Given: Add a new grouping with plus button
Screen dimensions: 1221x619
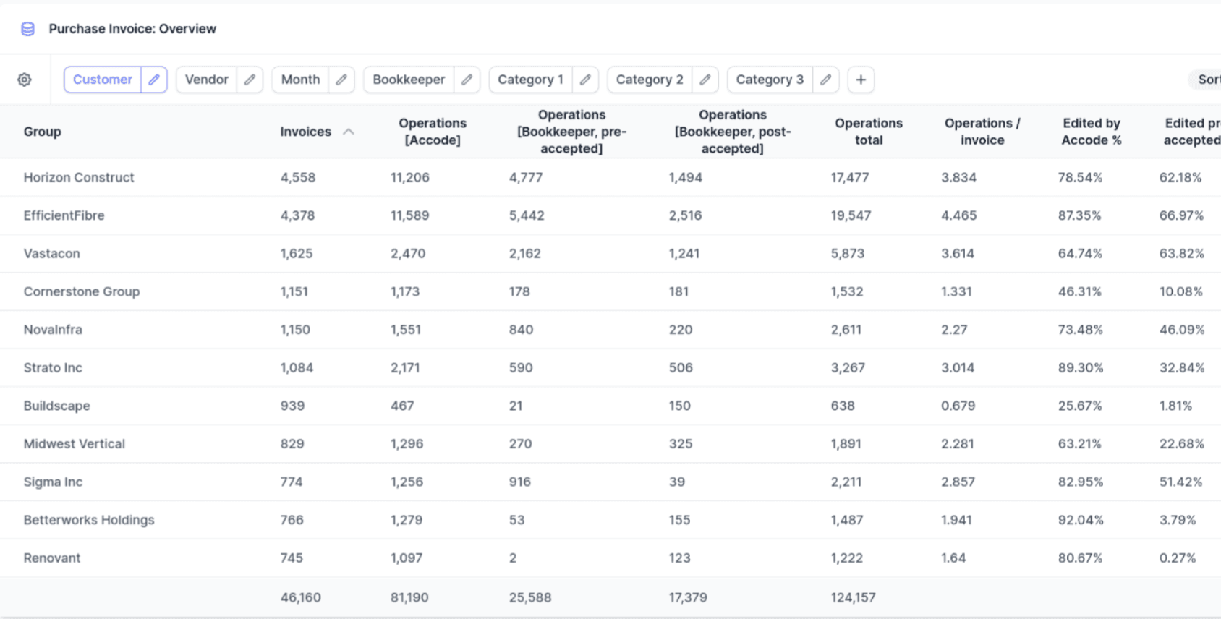Looking at the screenshot, I should tap(861, 80).
